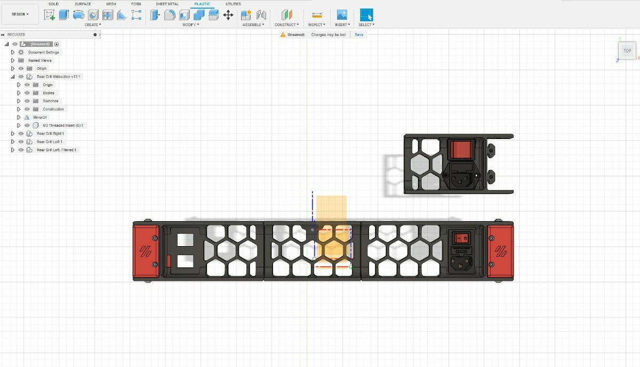Select the Named Views tree item
640x367 pixels.
(40, 60)
